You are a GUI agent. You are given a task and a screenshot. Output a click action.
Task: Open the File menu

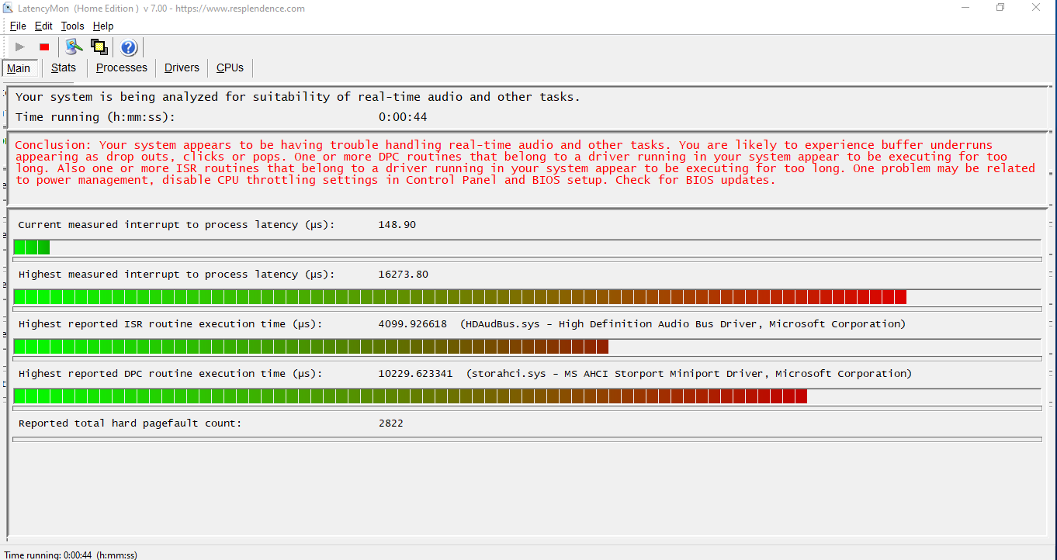[x=18, y=26]
